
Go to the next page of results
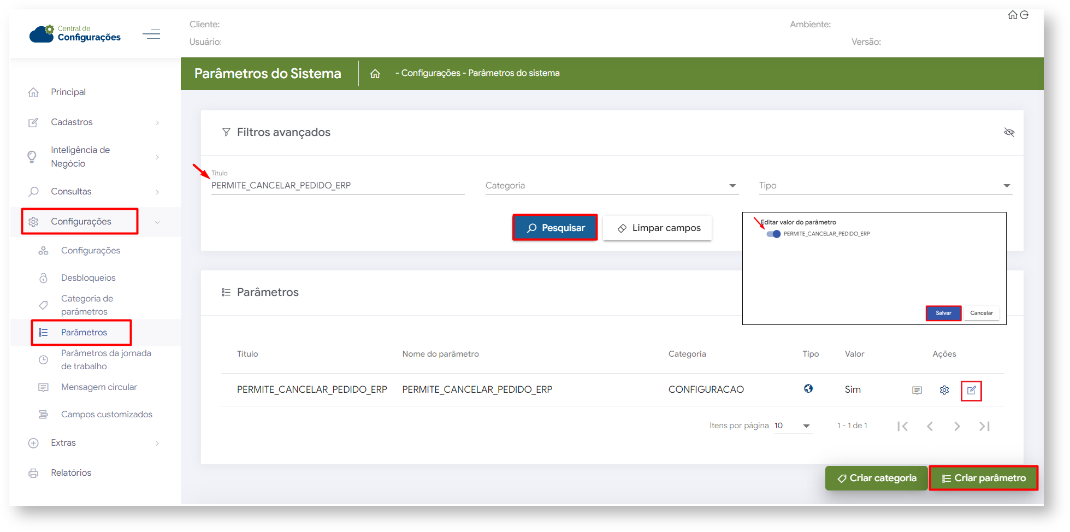click(x=956, y=426)
